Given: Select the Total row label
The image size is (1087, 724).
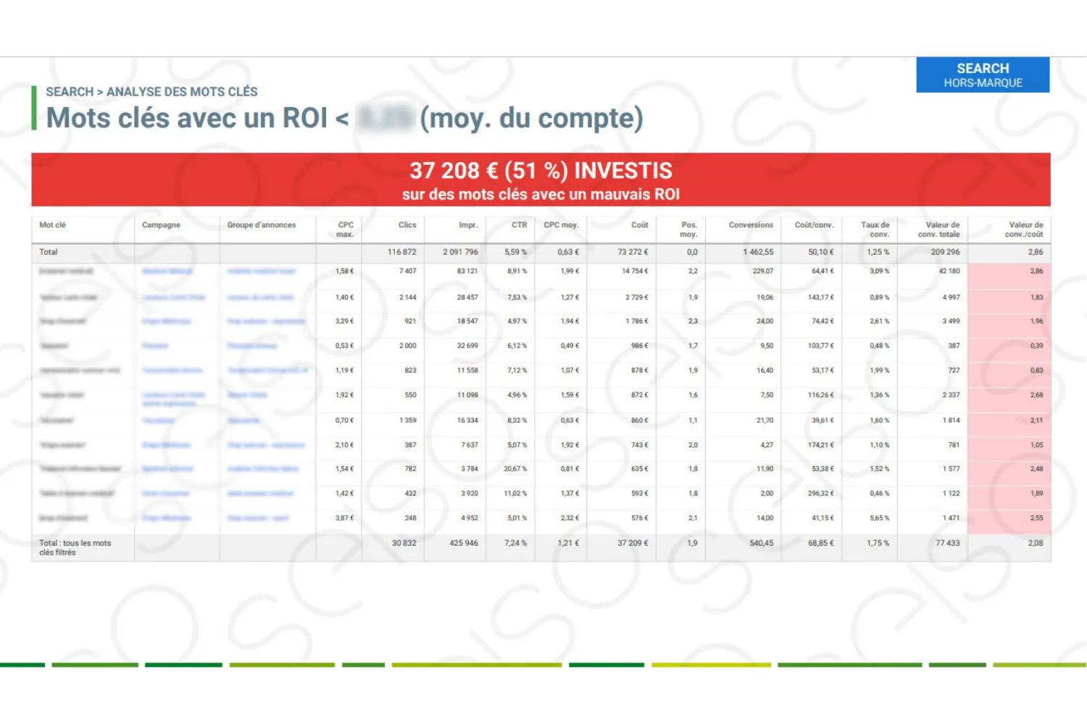Looking at the screenshot, I should point(49,252).
